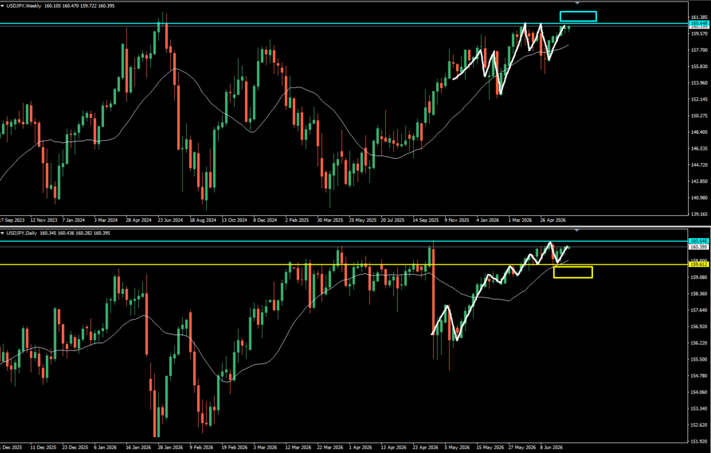Click the '12 Nov 2023' date label
The image size is (711, 453).
pos(44,220)
